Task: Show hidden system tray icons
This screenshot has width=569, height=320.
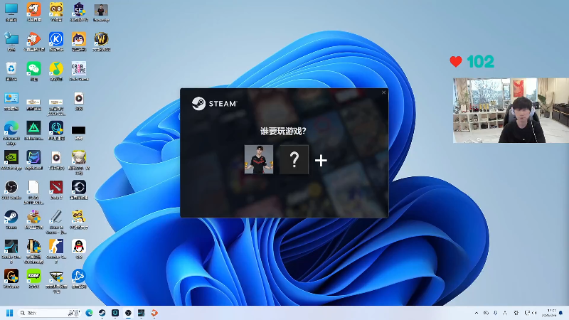Action: (x=477, y=313)
